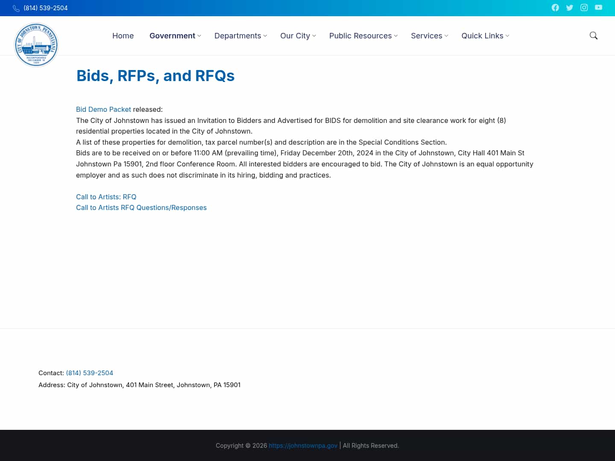The width and height of the screenshot is (615, 461).
Task: Select the Home navigation item
Action: 123,36
